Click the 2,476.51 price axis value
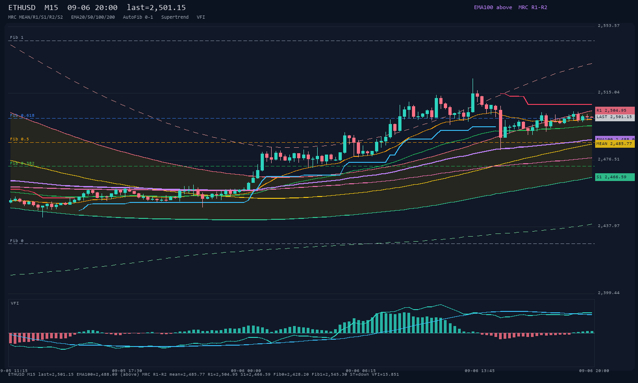 (x=609, y=159)
